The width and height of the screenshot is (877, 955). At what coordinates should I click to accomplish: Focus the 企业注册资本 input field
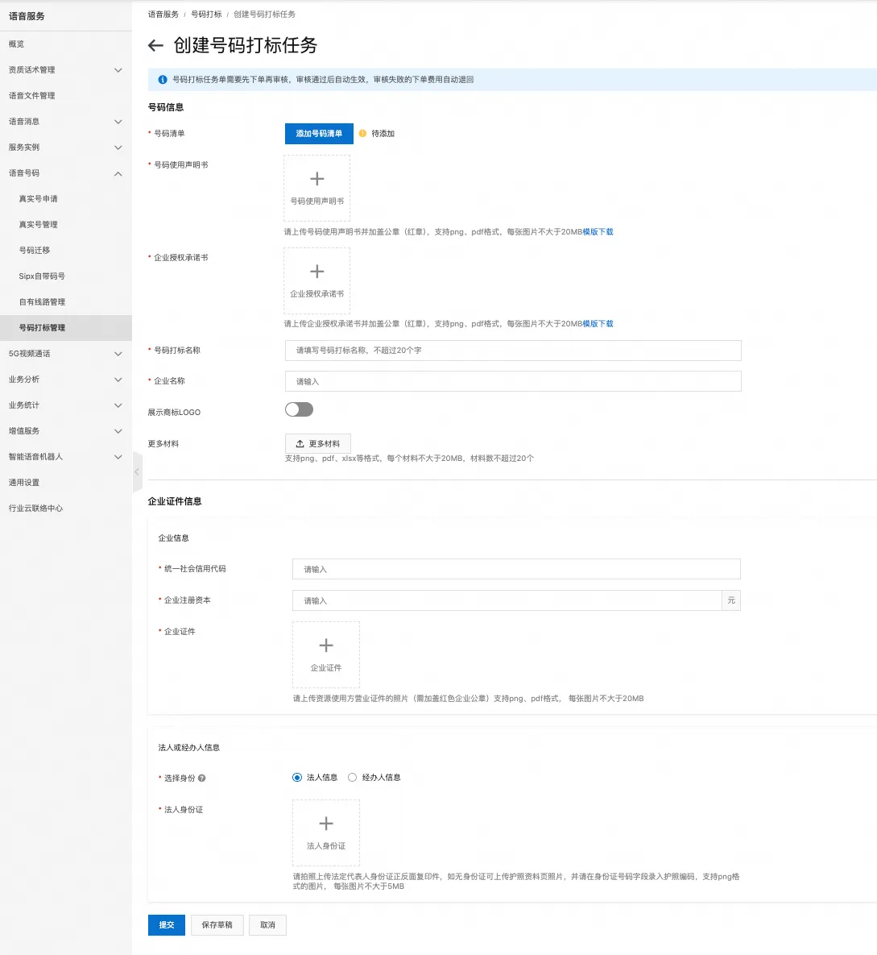pos(507,600)
